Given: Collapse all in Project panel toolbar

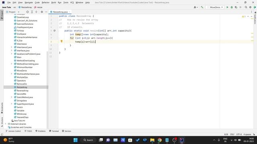Looking at the screenshot, I should (x=37, y=12).
